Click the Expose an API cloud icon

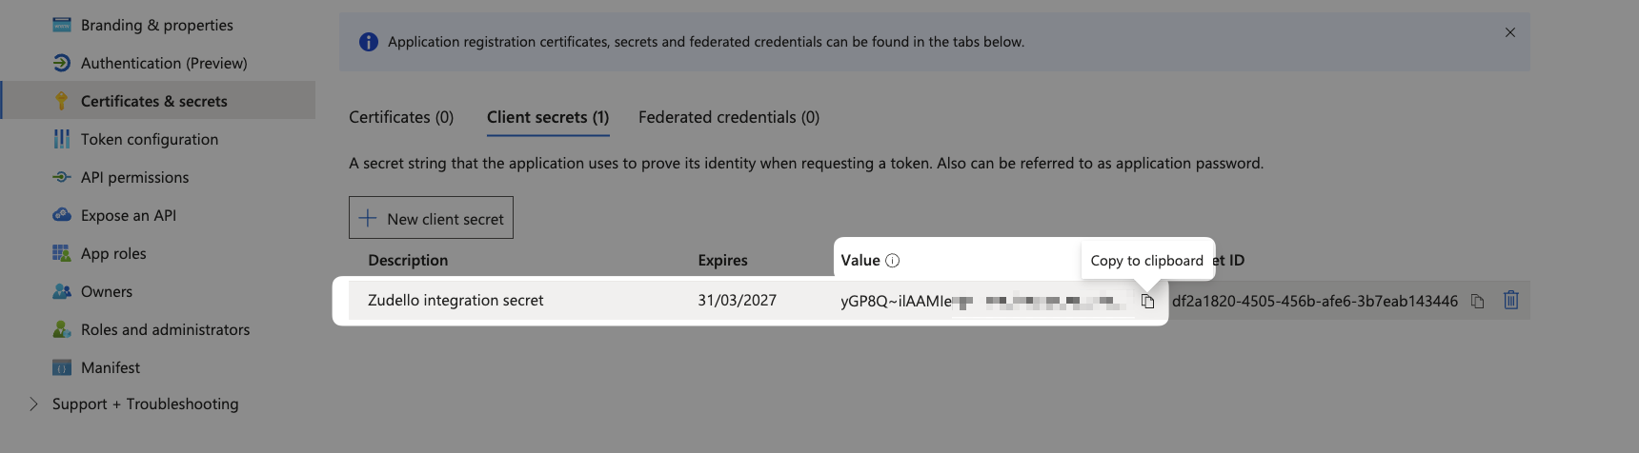pos(61,215)
